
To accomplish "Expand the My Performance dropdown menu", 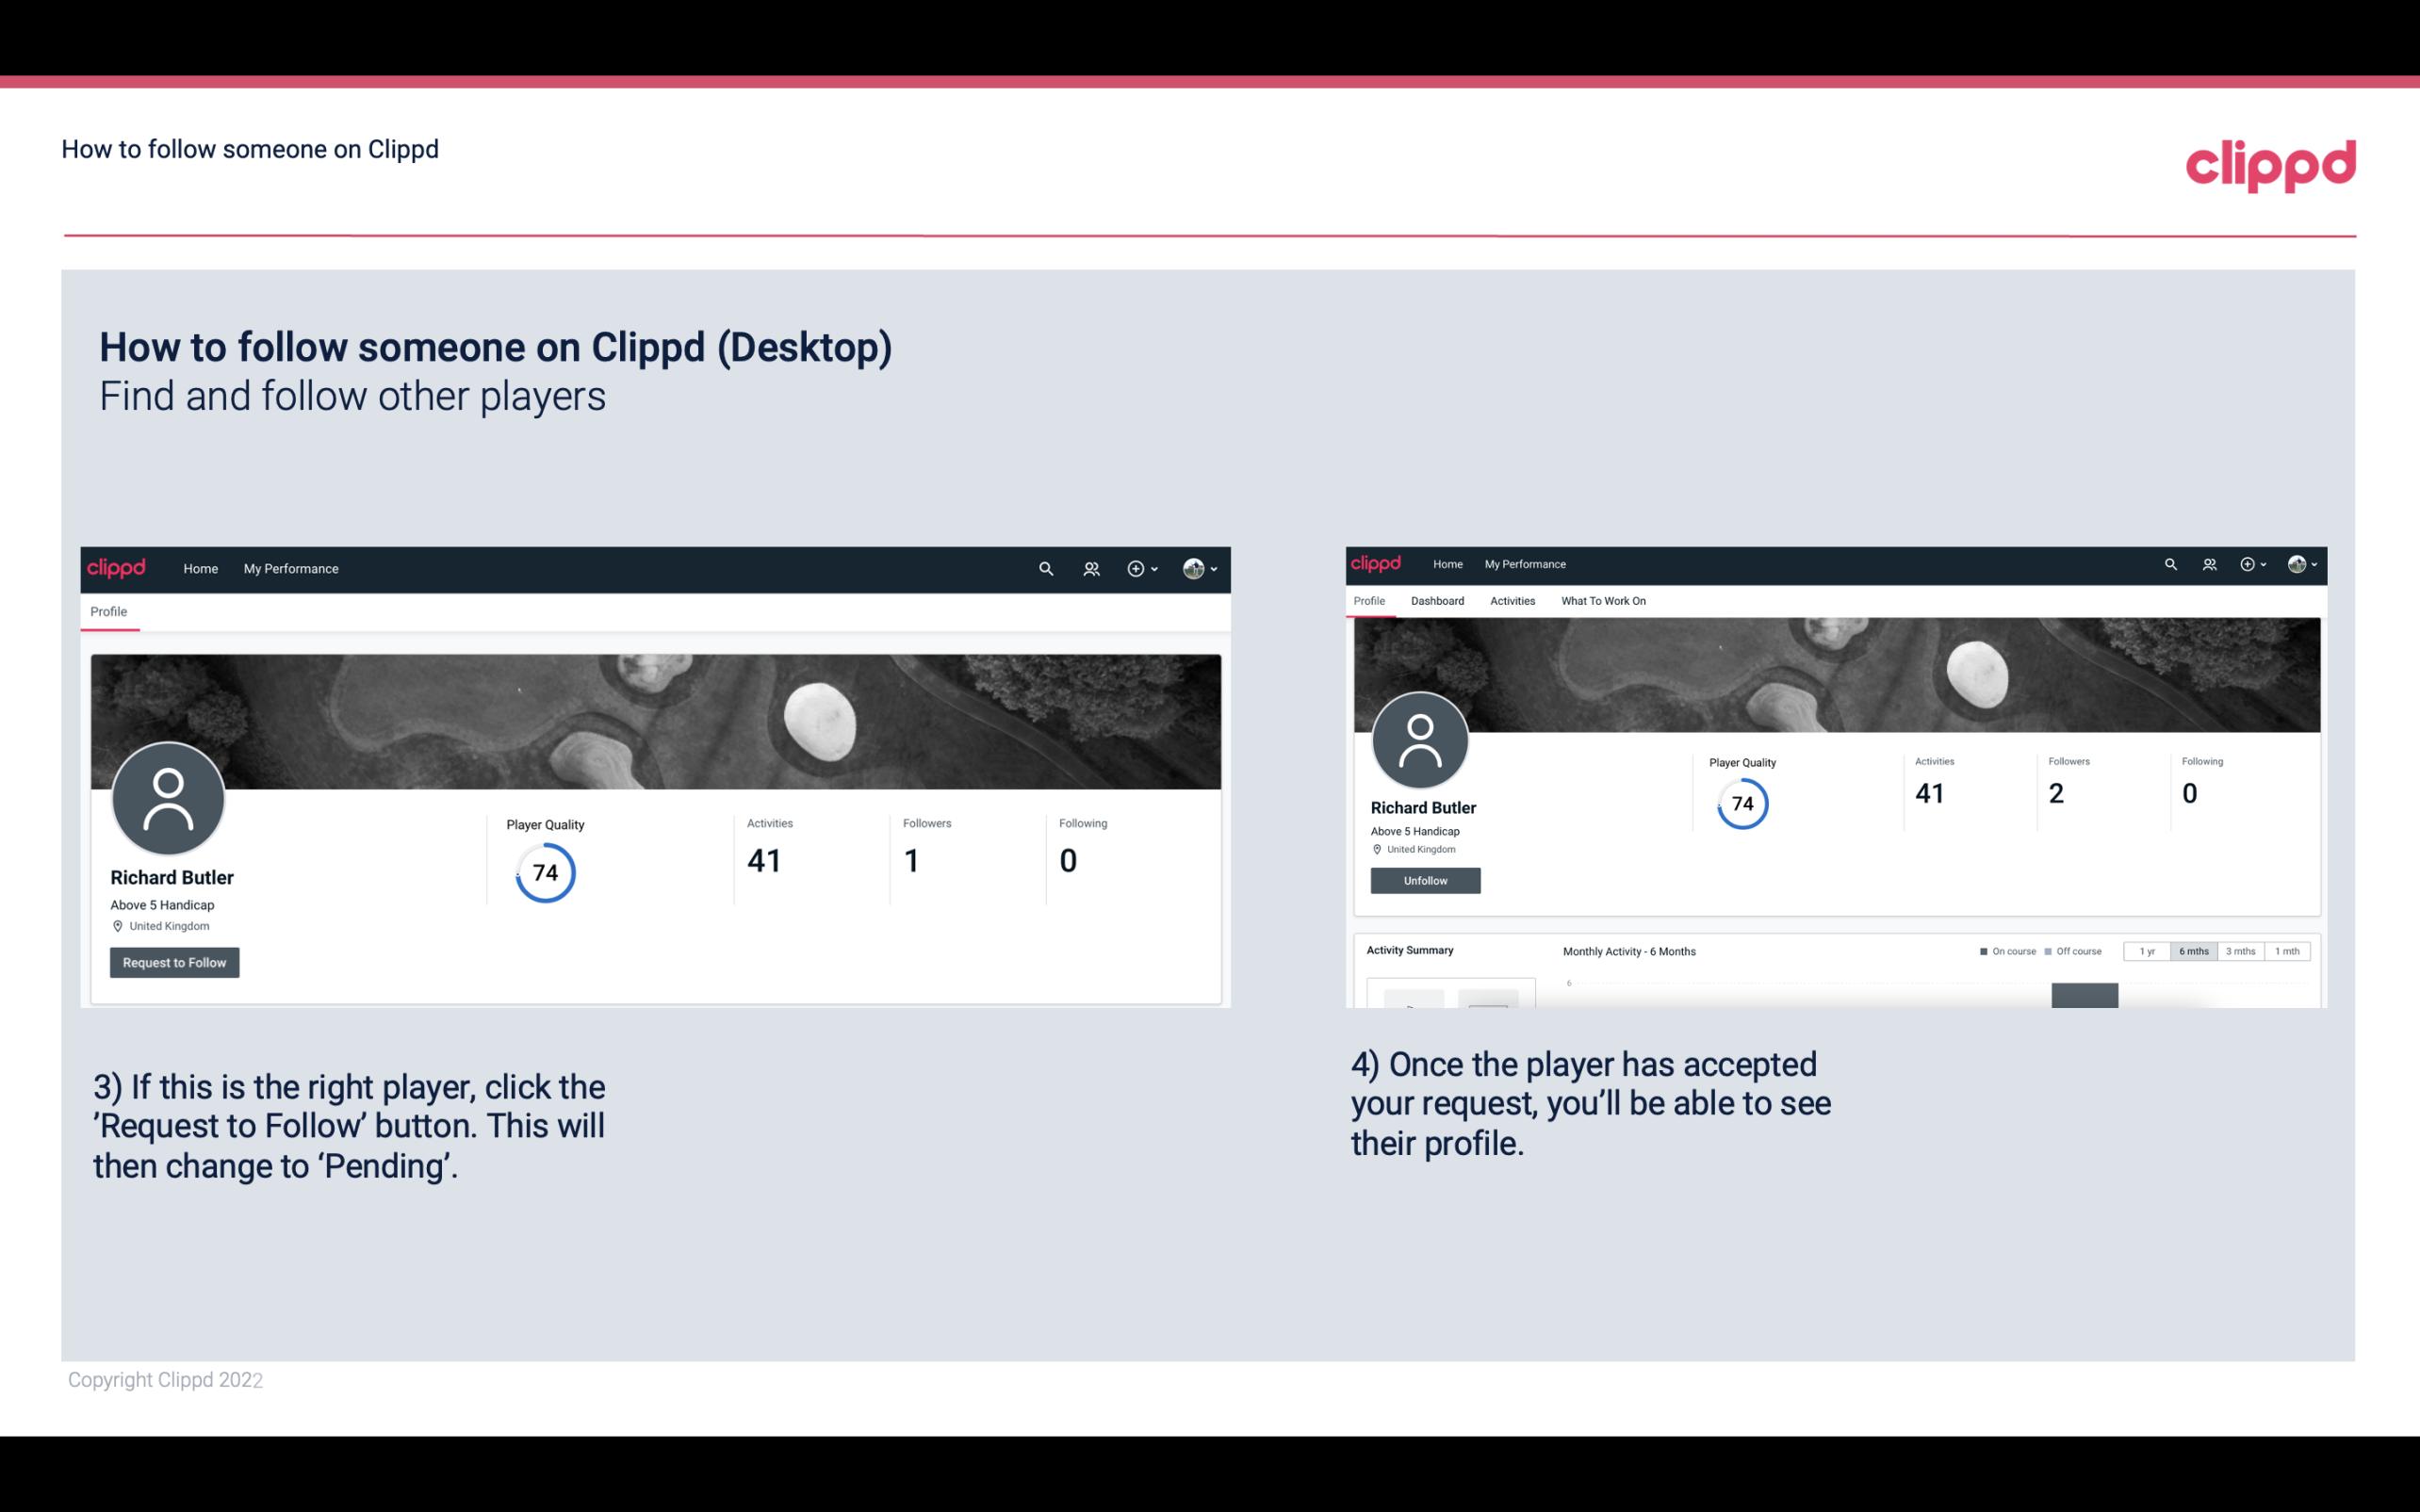I will click(x=291, y=568).
